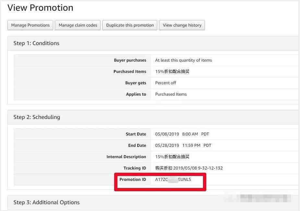Click the Purchased Items row label
Image resolution: width=300 pixels, height=211 pixels.
130,72
